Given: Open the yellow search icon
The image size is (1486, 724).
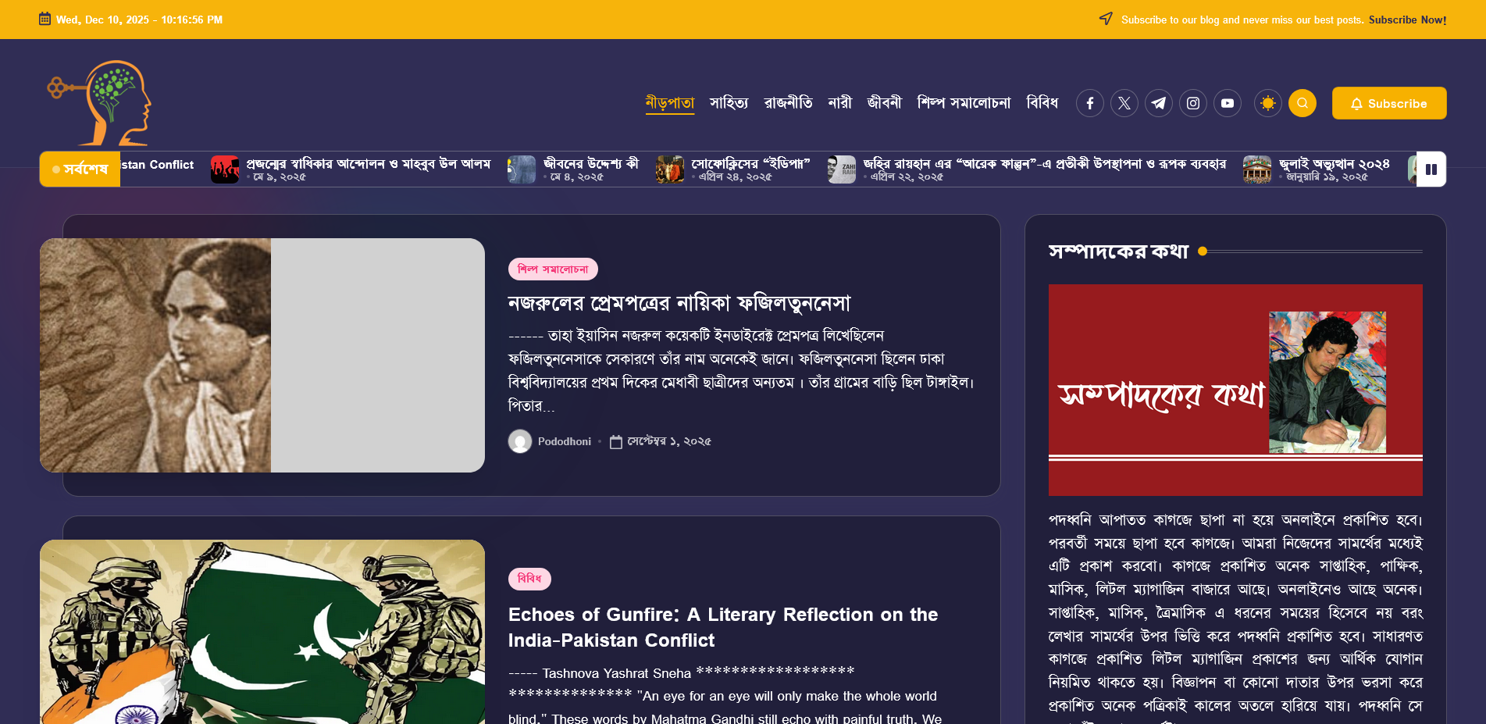Looking at the screenshot, I should point(1302,103).
